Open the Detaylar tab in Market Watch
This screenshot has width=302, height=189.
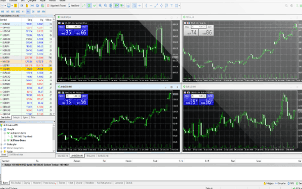[16, 117]
